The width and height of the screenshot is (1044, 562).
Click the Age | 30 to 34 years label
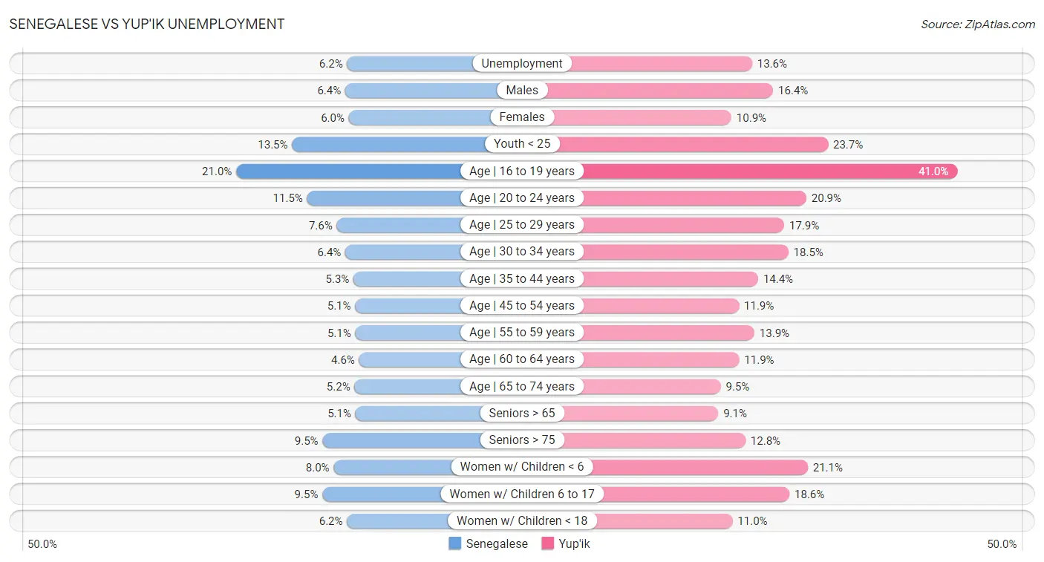pos(522,252)
